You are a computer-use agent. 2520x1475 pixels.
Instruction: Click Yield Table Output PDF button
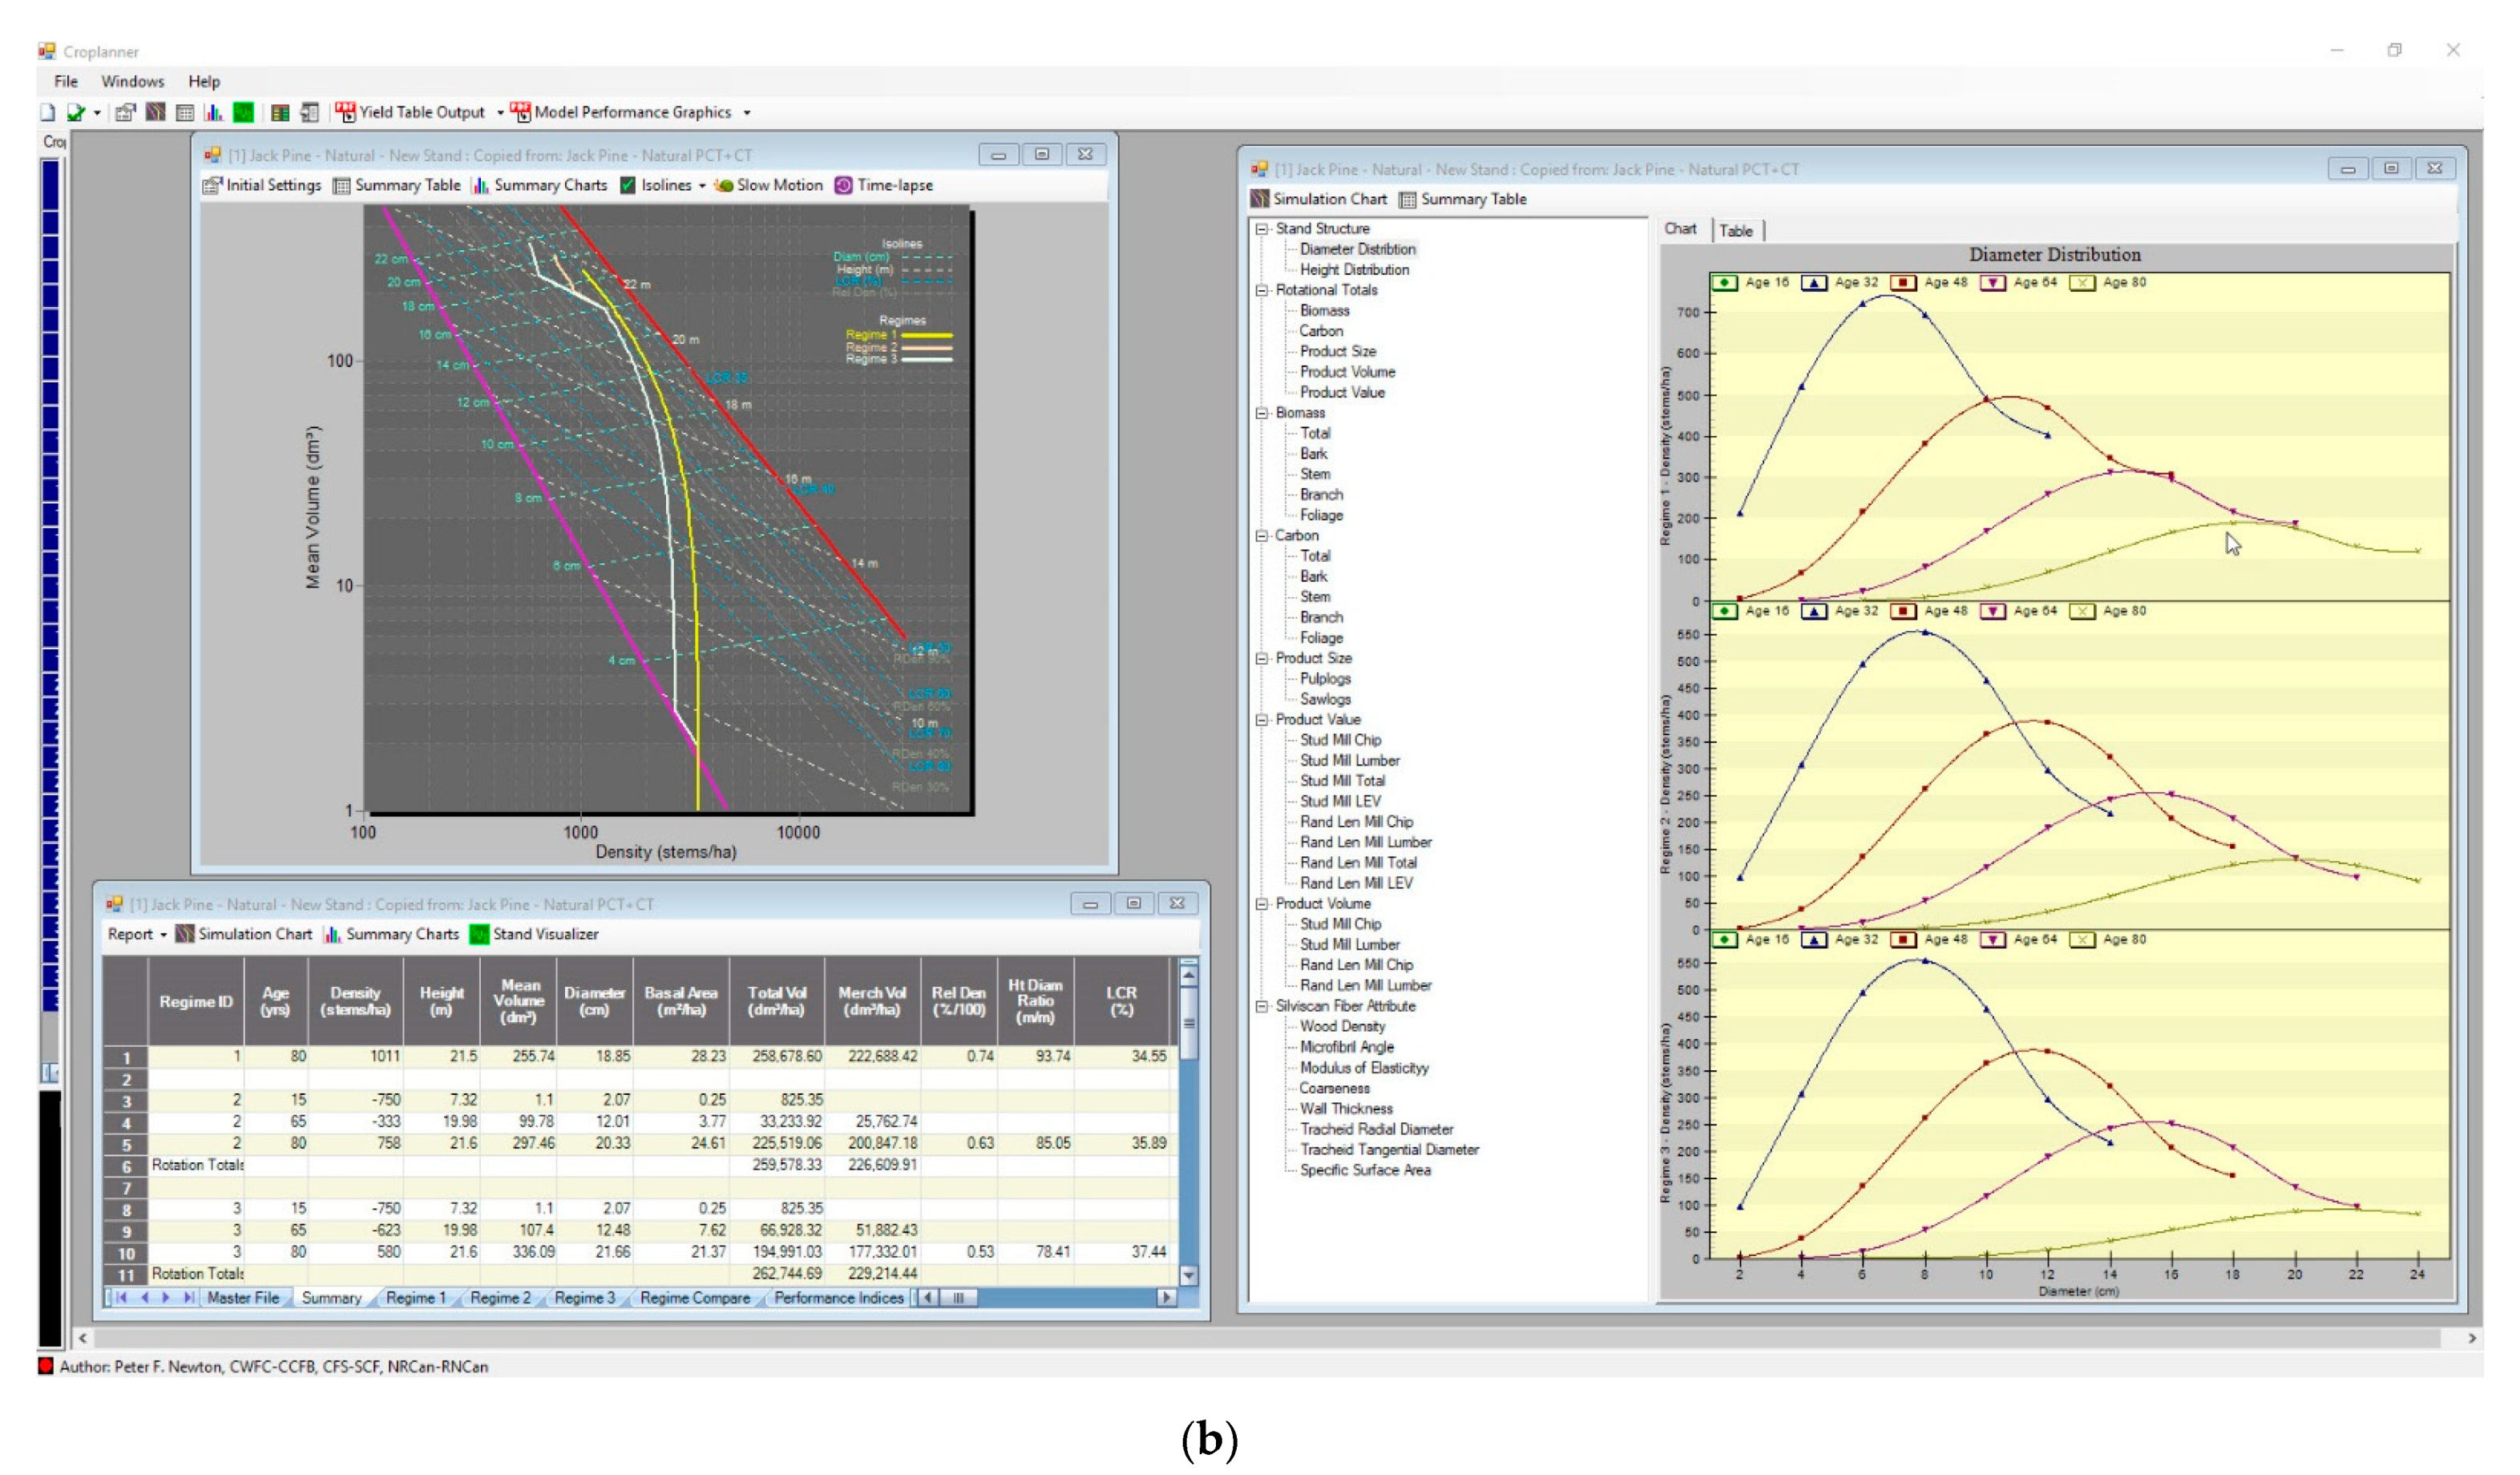click(410, 113)
